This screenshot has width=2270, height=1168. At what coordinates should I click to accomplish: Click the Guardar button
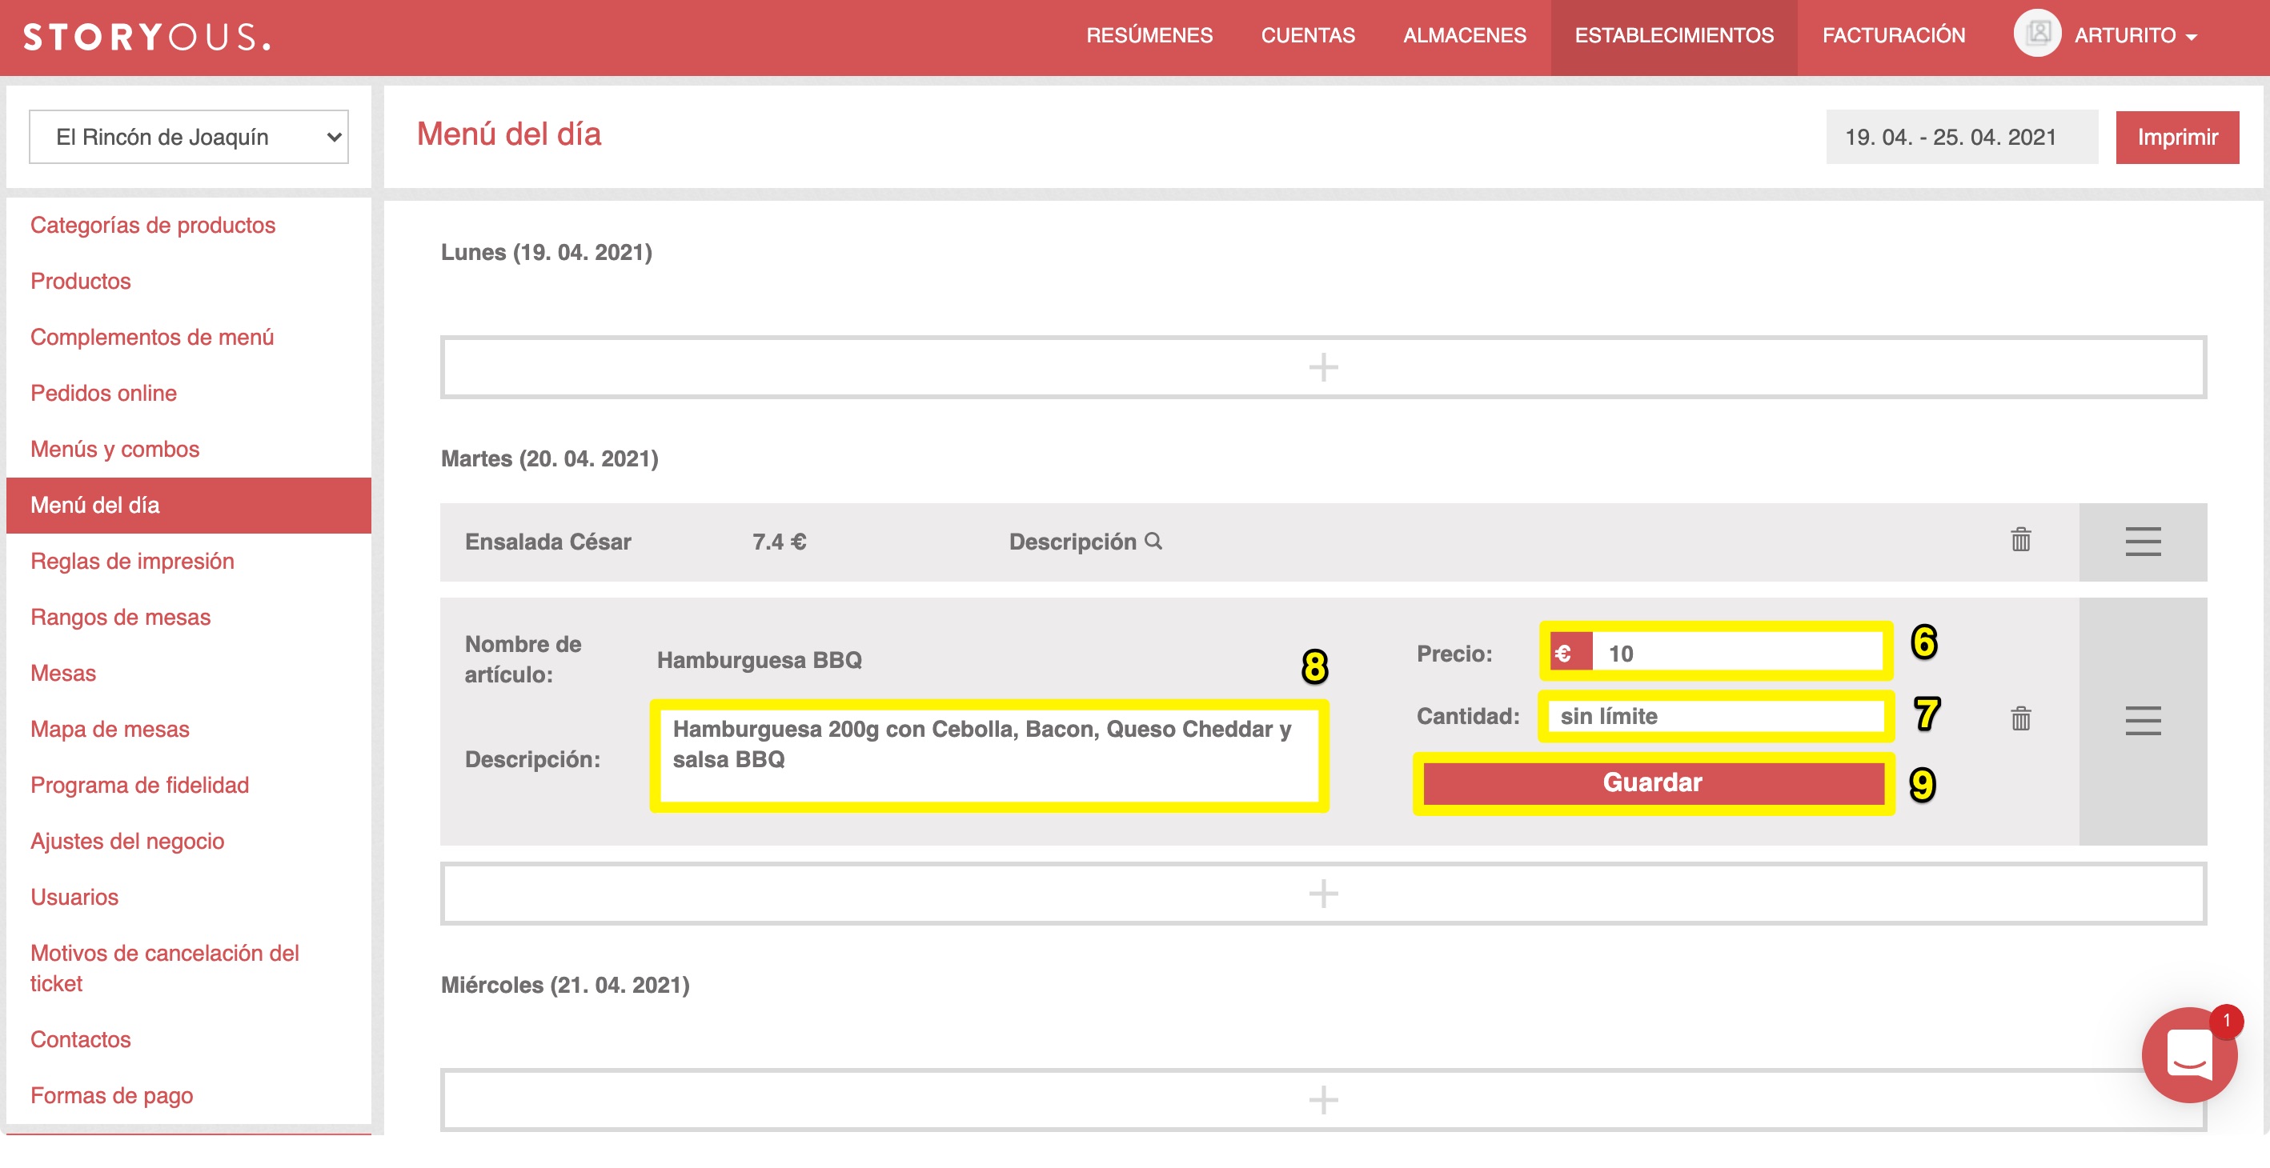[1652, 782]
